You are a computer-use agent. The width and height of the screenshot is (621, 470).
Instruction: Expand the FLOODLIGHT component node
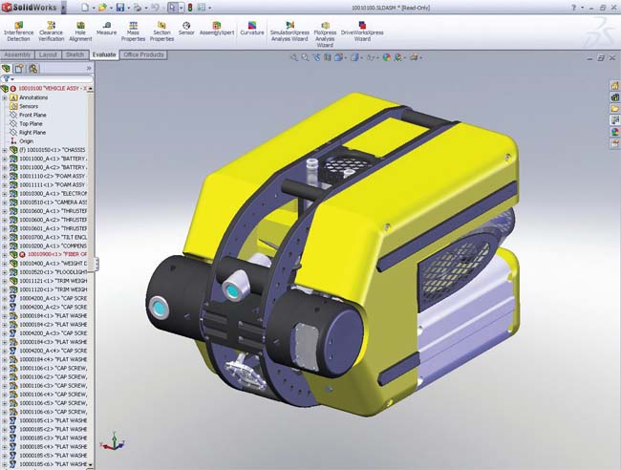click(x=5, y=272)
